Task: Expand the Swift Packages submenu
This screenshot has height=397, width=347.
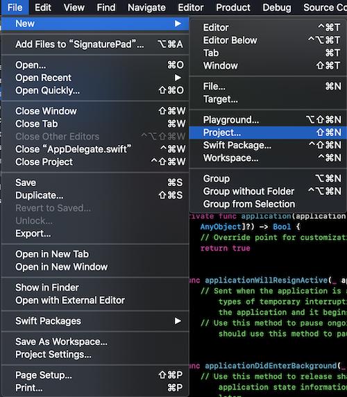Action: [x=95, y=321]
